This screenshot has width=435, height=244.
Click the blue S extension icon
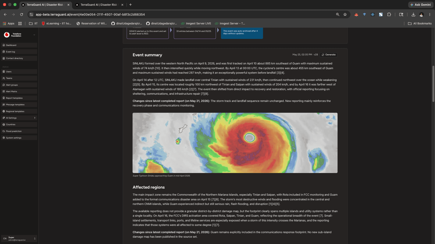tap(381, 15)
